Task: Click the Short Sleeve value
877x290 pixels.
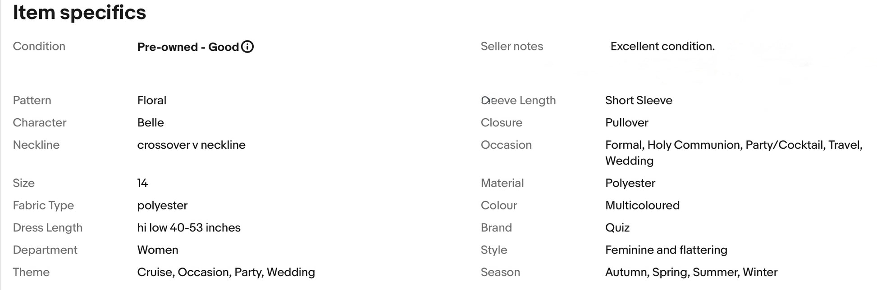Action: pos(639,100)
